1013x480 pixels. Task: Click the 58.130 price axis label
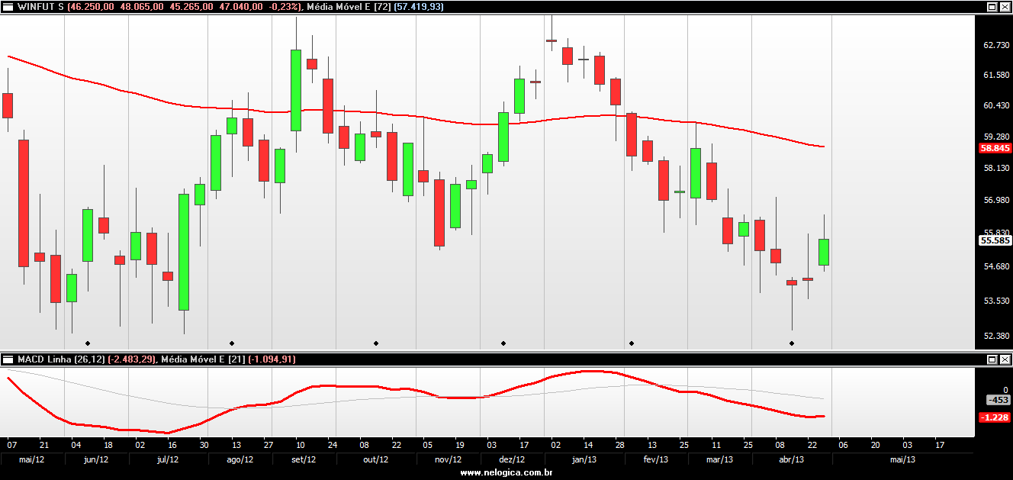pos(996,168)
